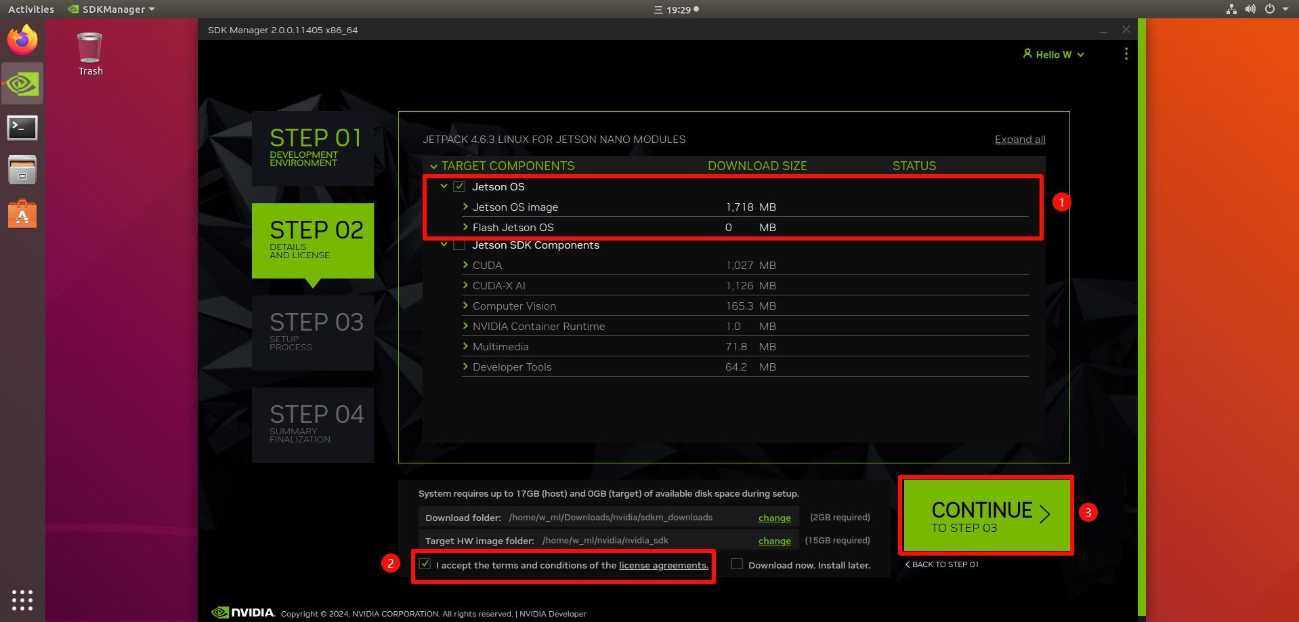The image size is (1299, 622).
Task: Go to Step 01 Development Environment
Action: [x=313, y=148]
